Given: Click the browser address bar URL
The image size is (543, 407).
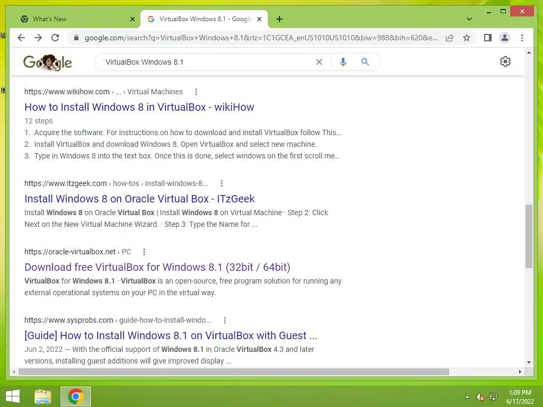Looking at the screenshot, I should point(261,38).
